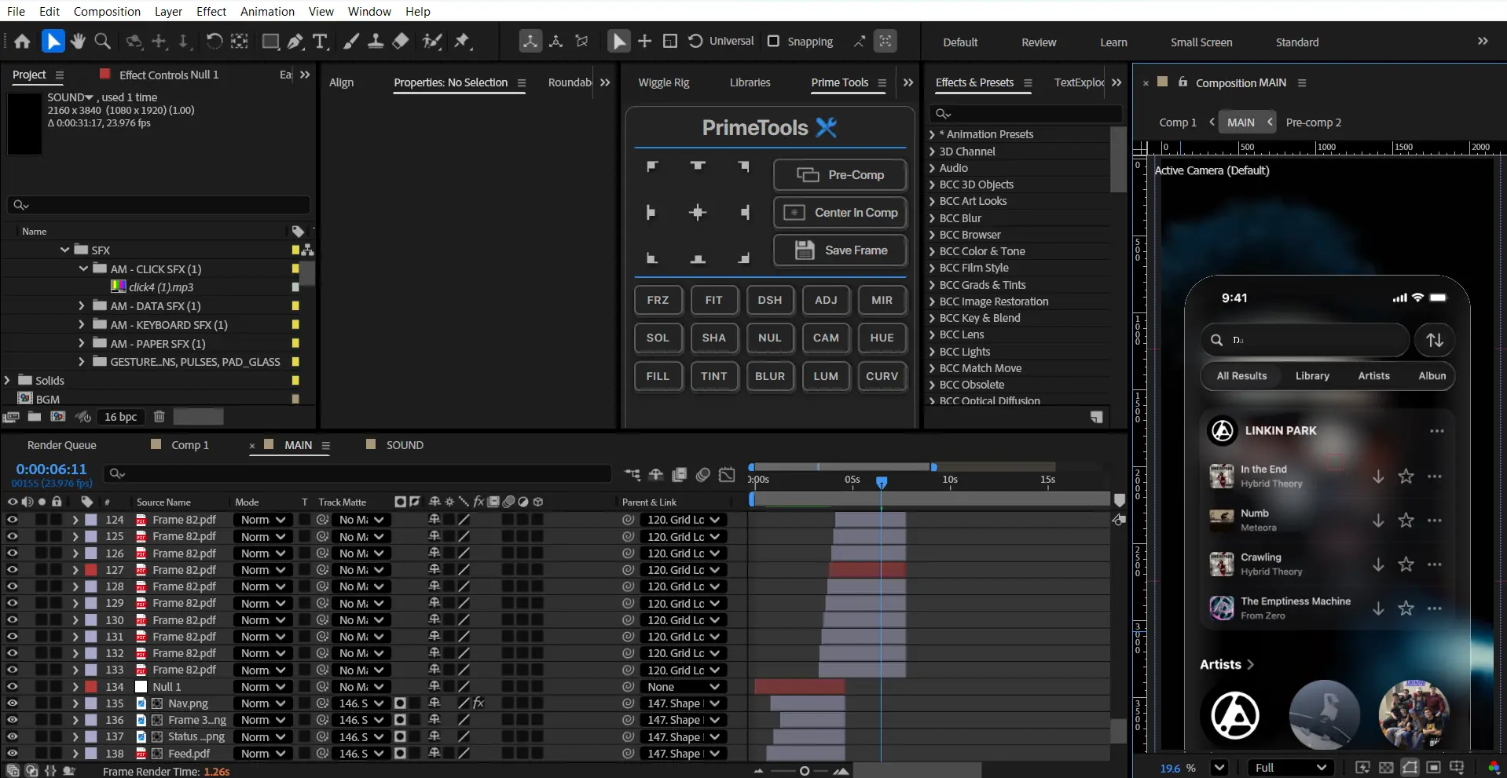Hide layer 134 Null 1 with its eye
This screenshot has width=1507, height=778.
tap(12, 687)
